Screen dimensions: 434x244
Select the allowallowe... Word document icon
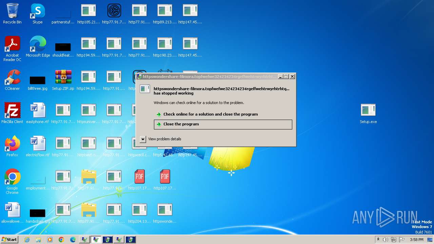pyautogui.click(x=12, y=213)
